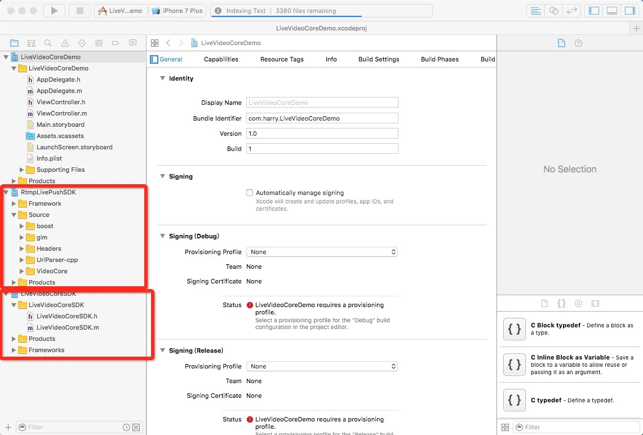Show the Media library
Screen dimensions: 643x435
point(596,303)
